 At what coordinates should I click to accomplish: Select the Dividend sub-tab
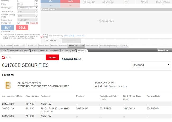coord(82,51)
